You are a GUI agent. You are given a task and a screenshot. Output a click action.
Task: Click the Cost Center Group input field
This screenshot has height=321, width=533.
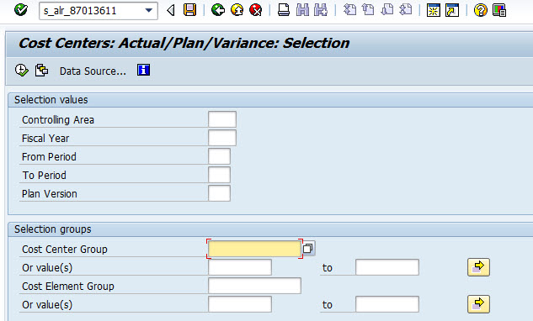click(x=254, y=249)
